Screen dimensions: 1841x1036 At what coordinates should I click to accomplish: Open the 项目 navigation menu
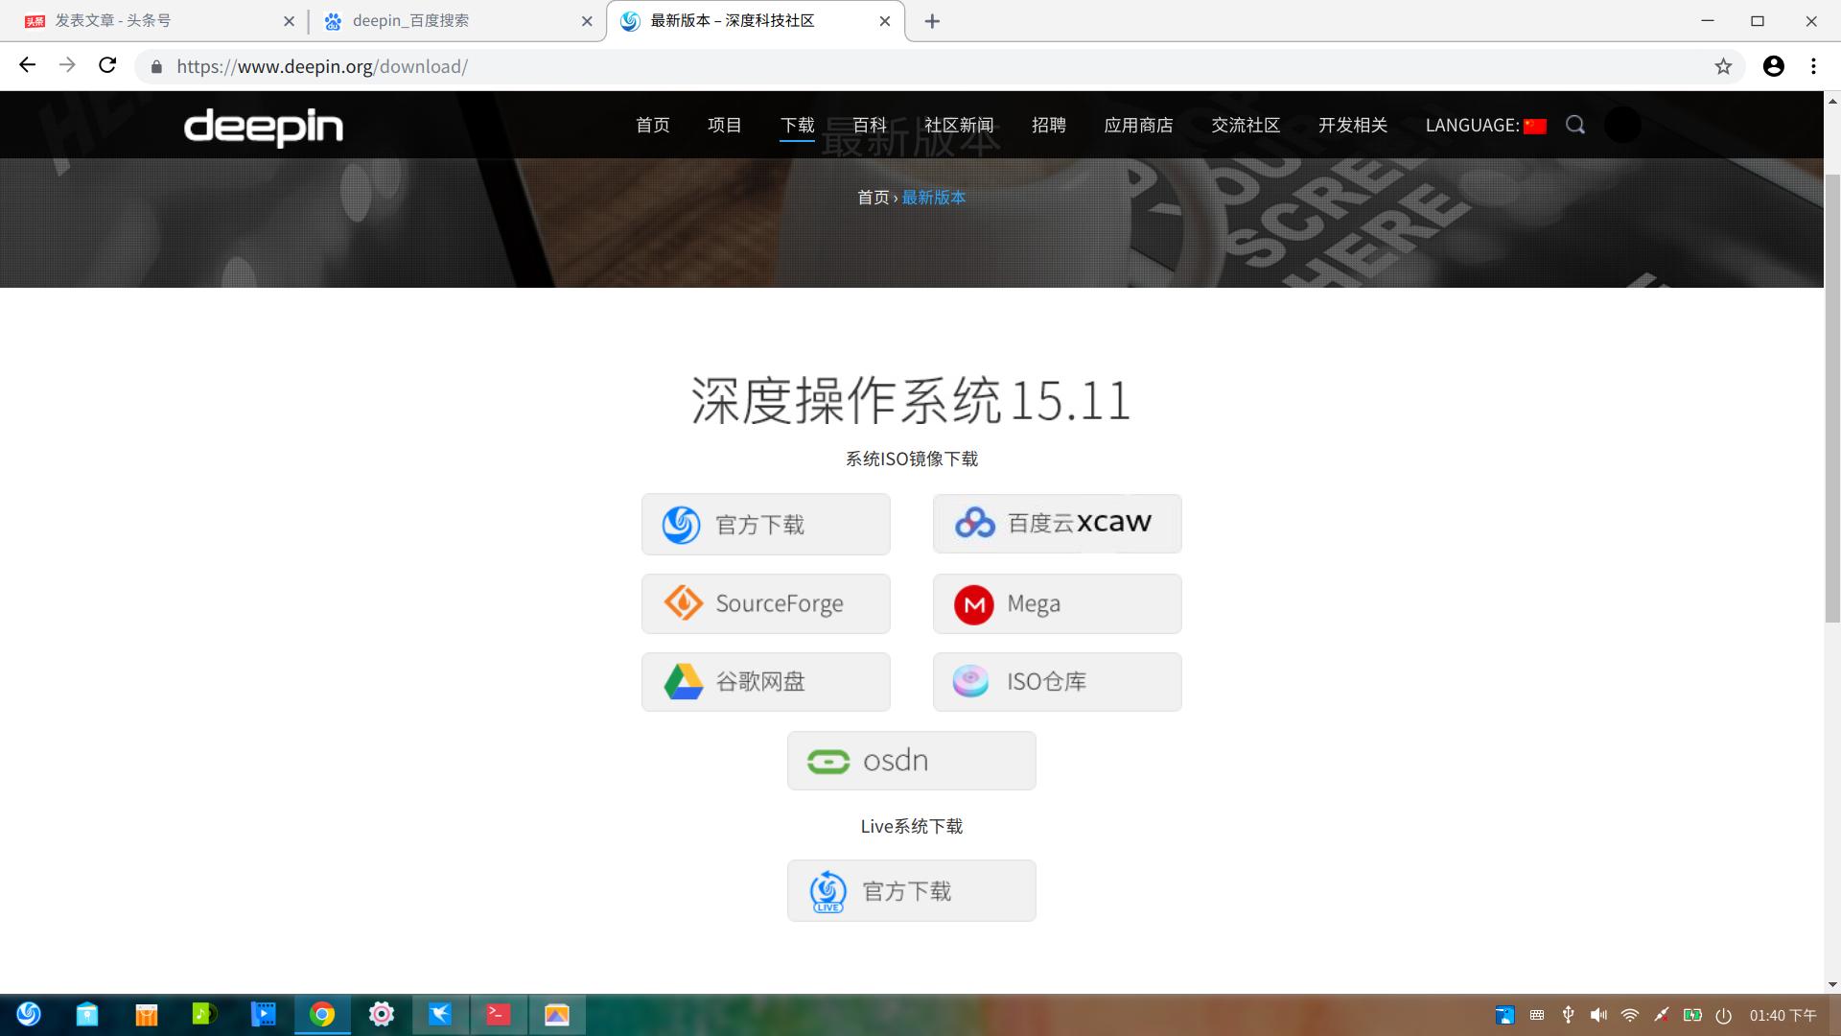coord(725,125)
